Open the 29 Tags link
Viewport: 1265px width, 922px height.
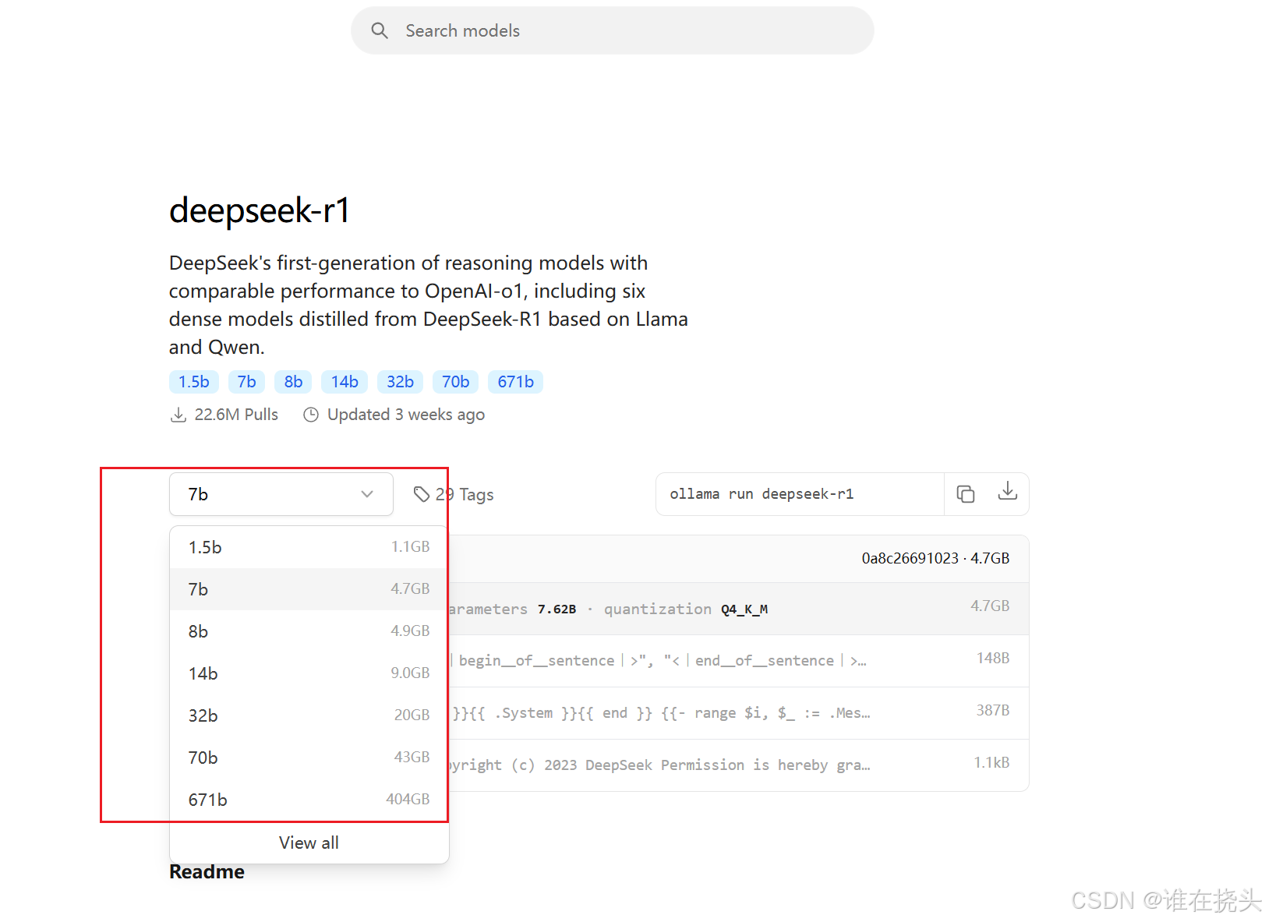coord(465,495)
